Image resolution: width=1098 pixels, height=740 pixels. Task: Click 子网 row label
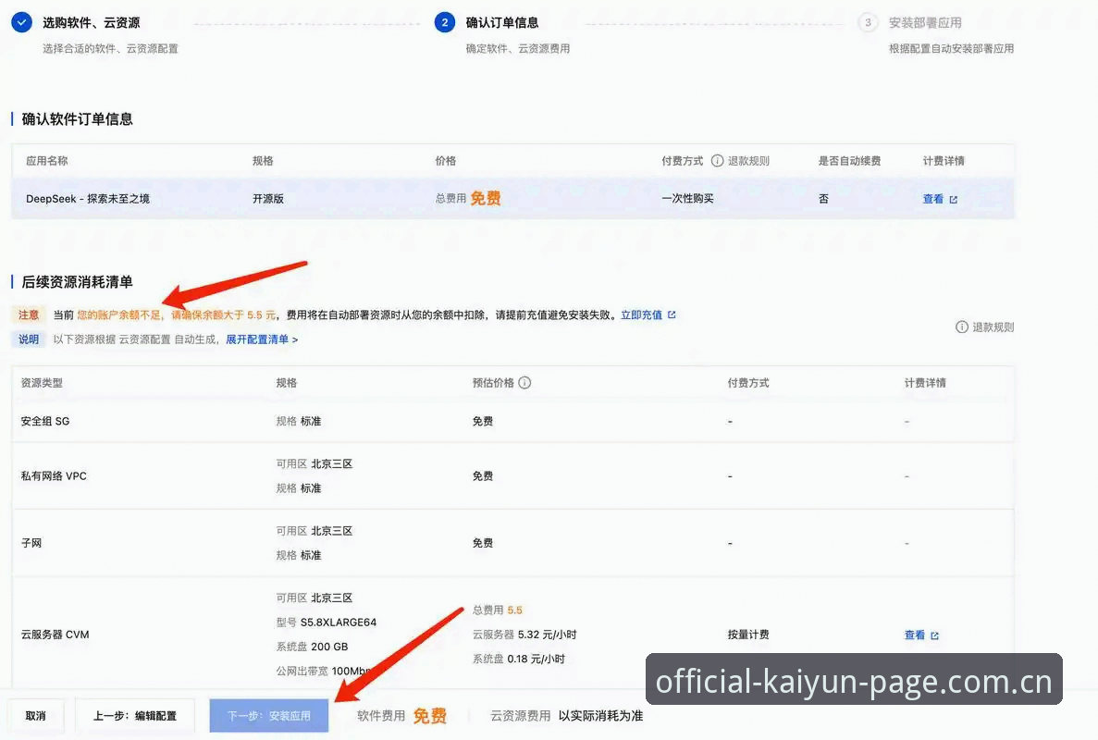31,543
